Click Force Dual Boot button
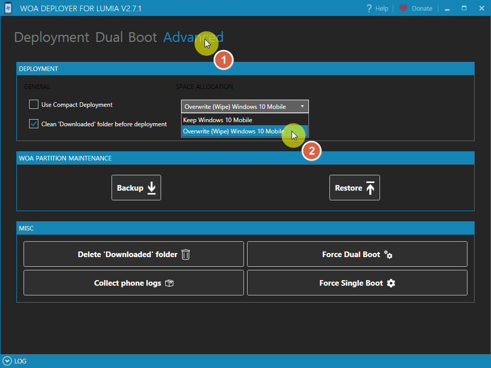Viewport: 491px width, 368px height. (357, 254)
